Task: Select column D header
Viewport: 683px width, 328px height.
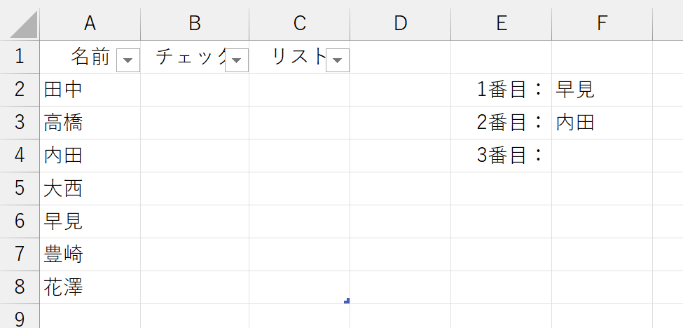Action: tap(400, 23)
